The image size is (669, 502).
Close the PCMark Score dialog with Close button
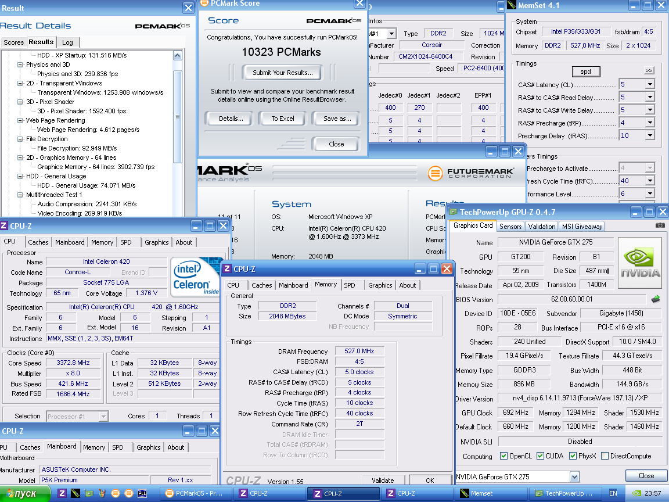tap(336, 144)
